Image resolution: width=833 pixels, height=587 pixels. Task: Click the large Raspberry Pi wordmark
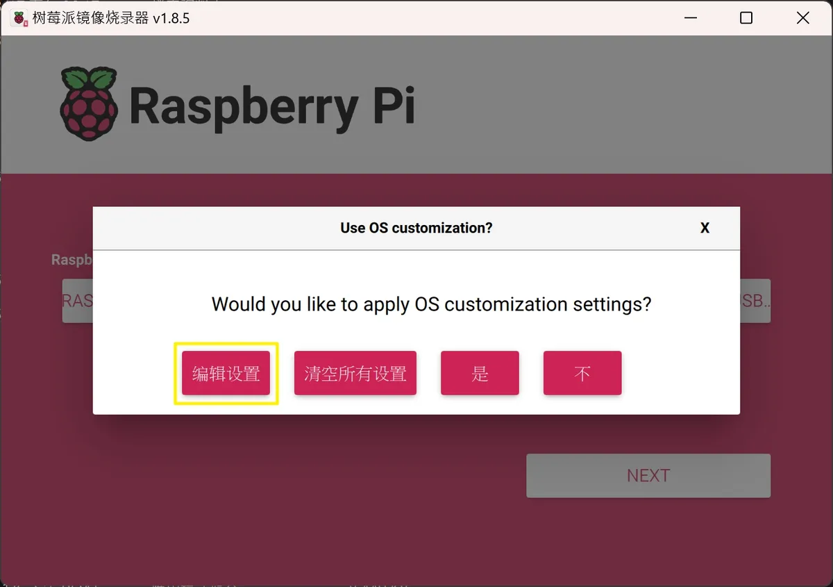[272, 106]
